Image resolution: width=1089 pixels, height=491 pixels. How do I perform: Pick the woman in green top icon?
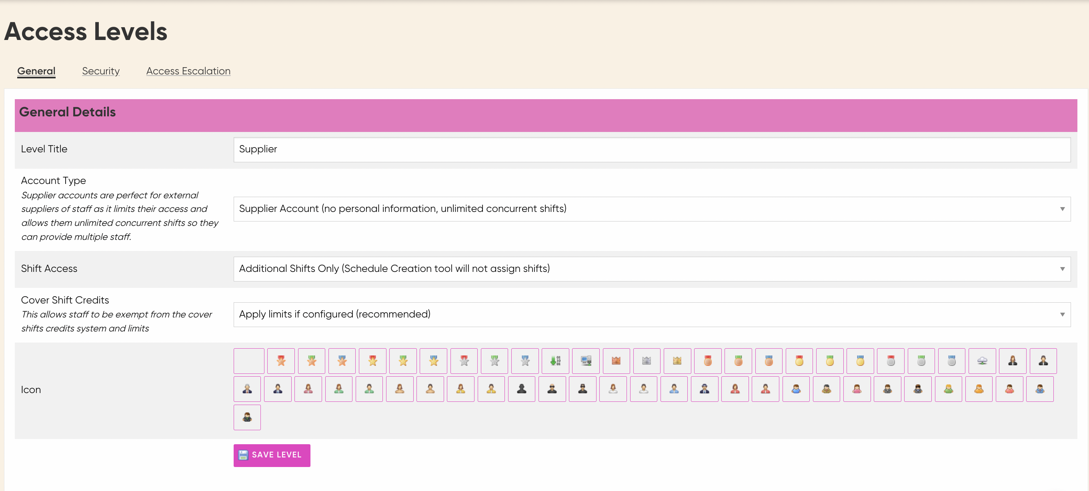338,389
